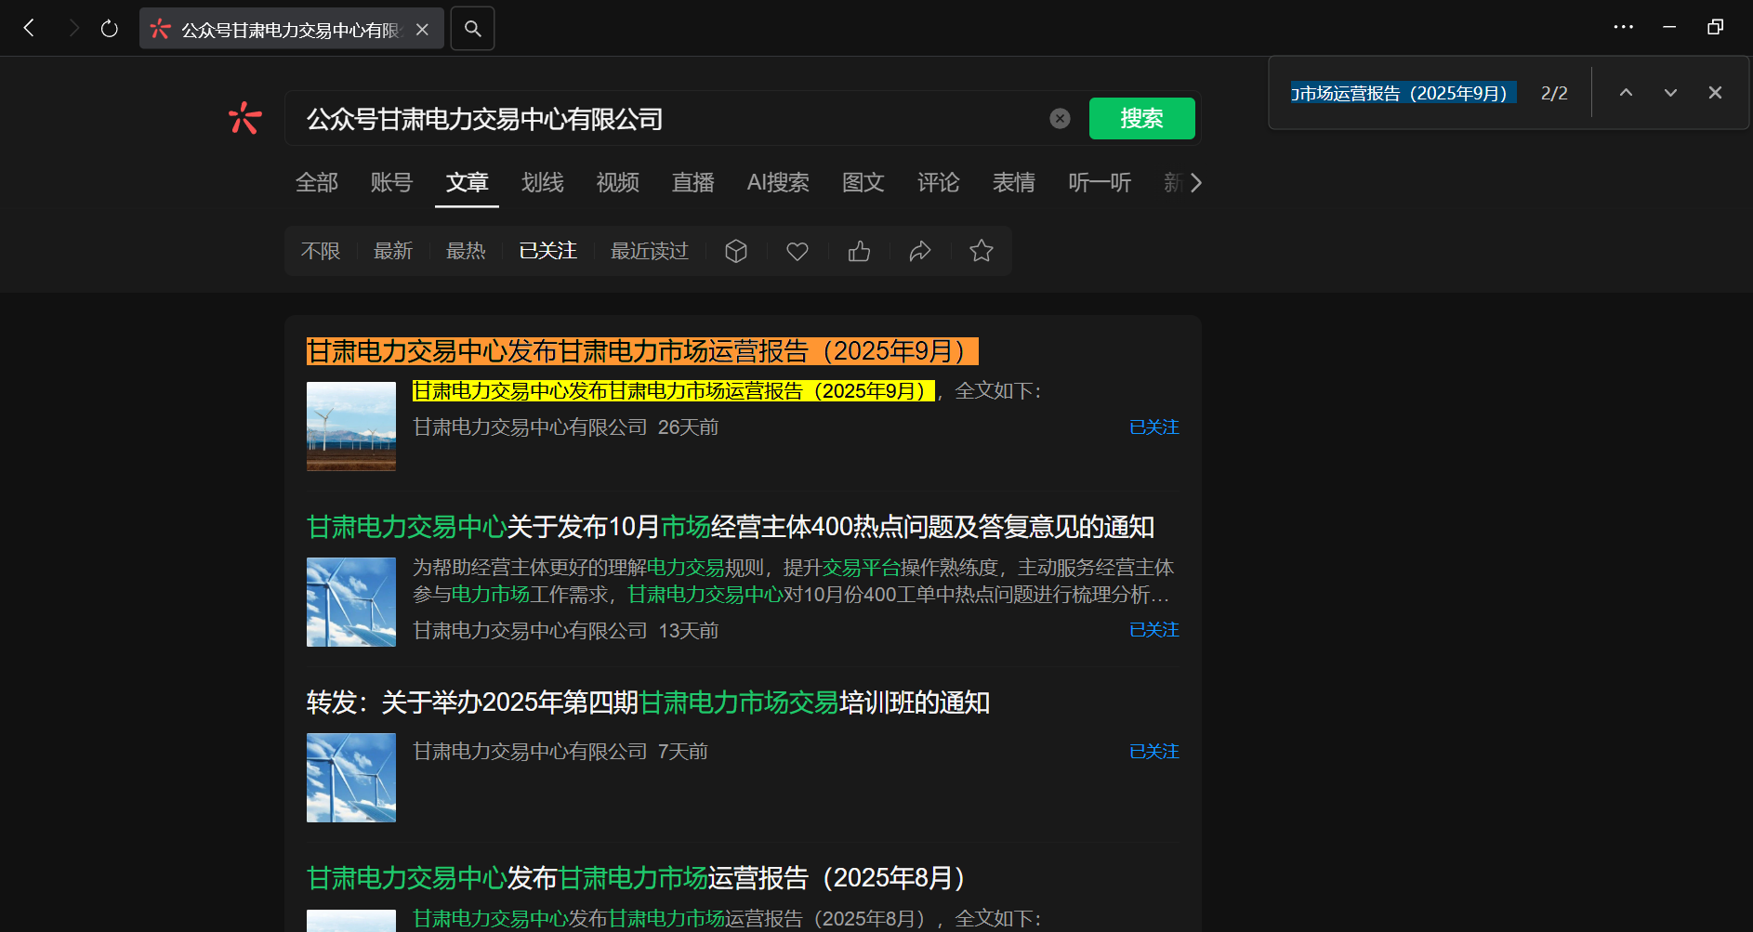Viewport: 1753px width, 932px height.
Task: Open the 视频 tab
Action: [x=618, y=182]
